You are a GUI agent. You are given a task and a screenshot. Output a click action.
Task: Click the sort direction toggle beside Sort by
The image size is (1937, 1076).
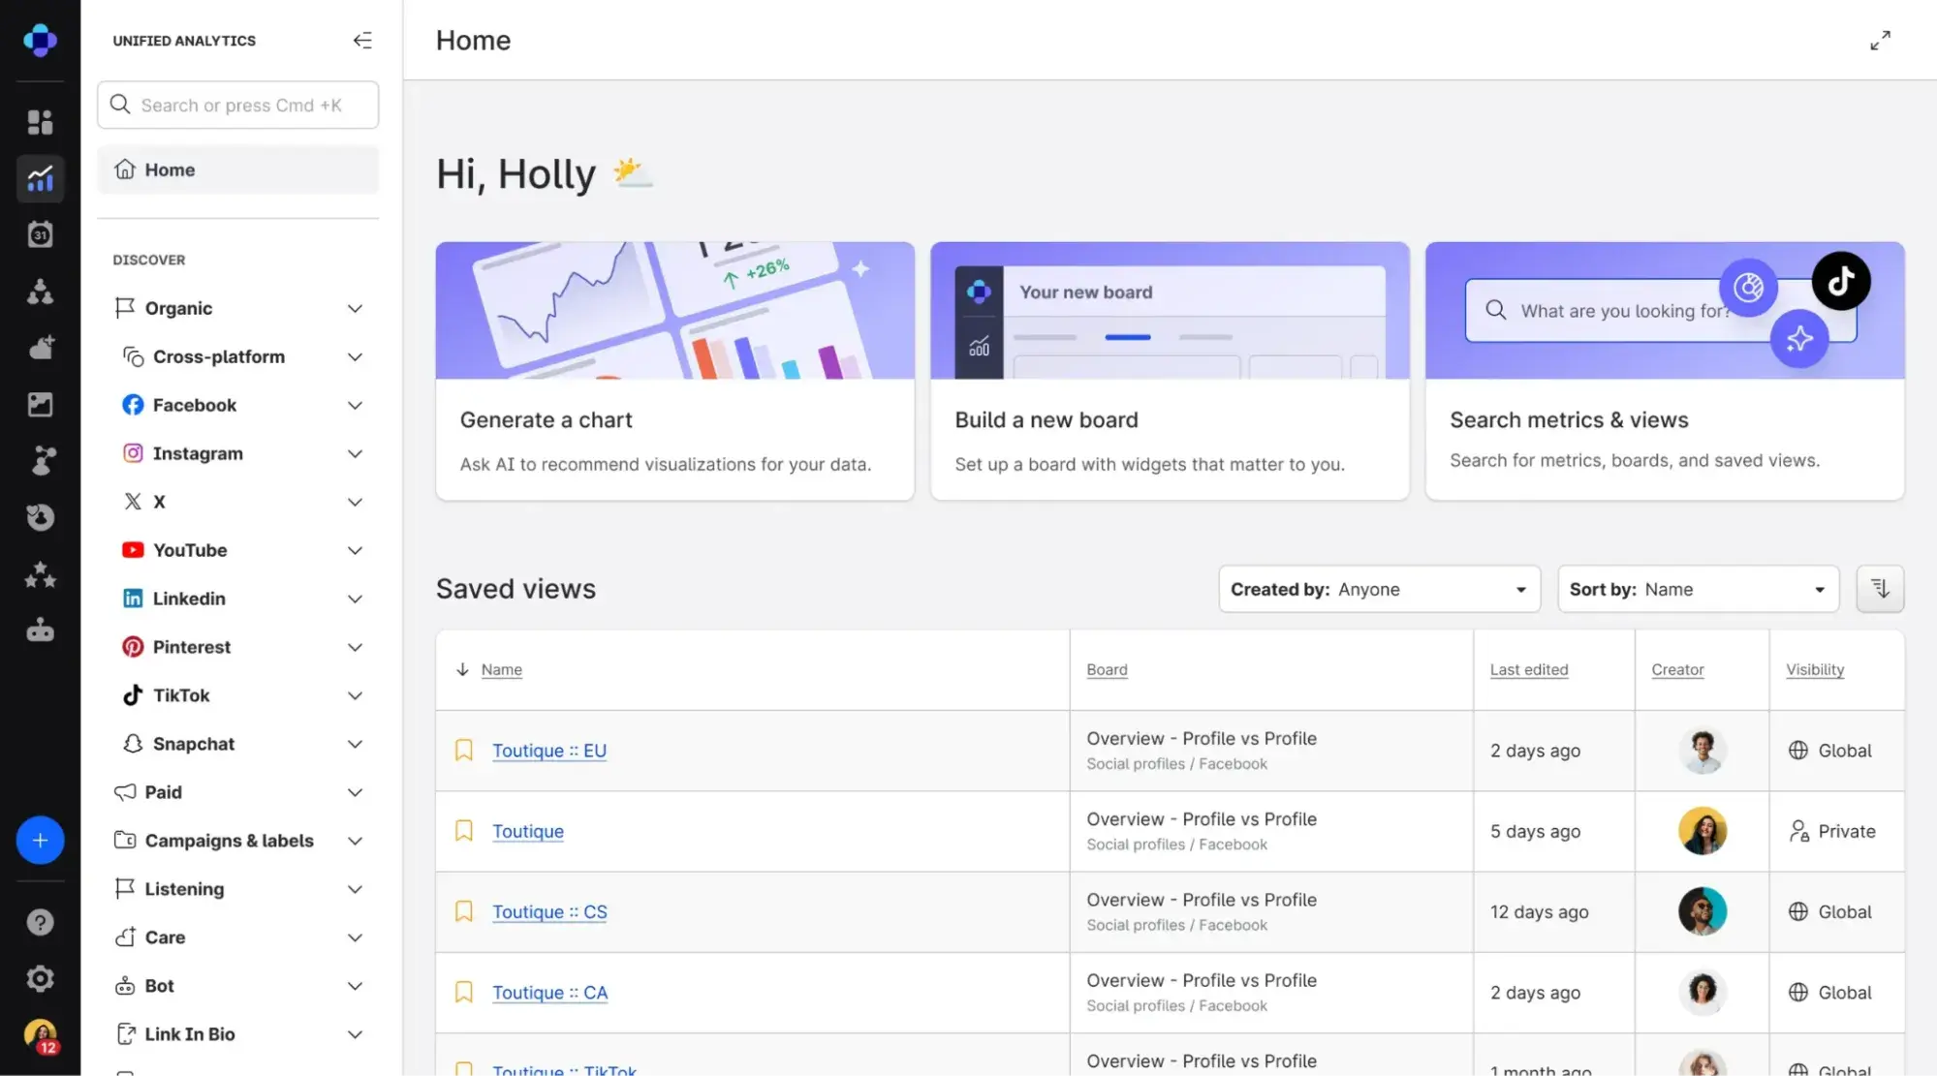coord(1880,588)
